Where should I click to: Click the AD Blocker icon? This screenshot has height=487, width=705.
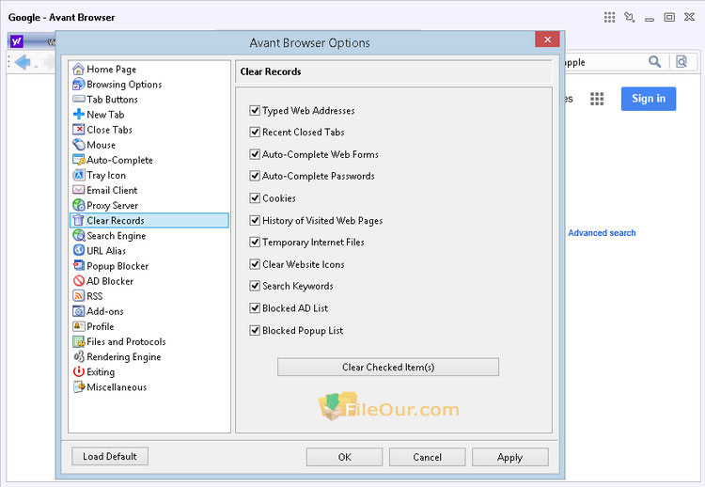[79, 281]
